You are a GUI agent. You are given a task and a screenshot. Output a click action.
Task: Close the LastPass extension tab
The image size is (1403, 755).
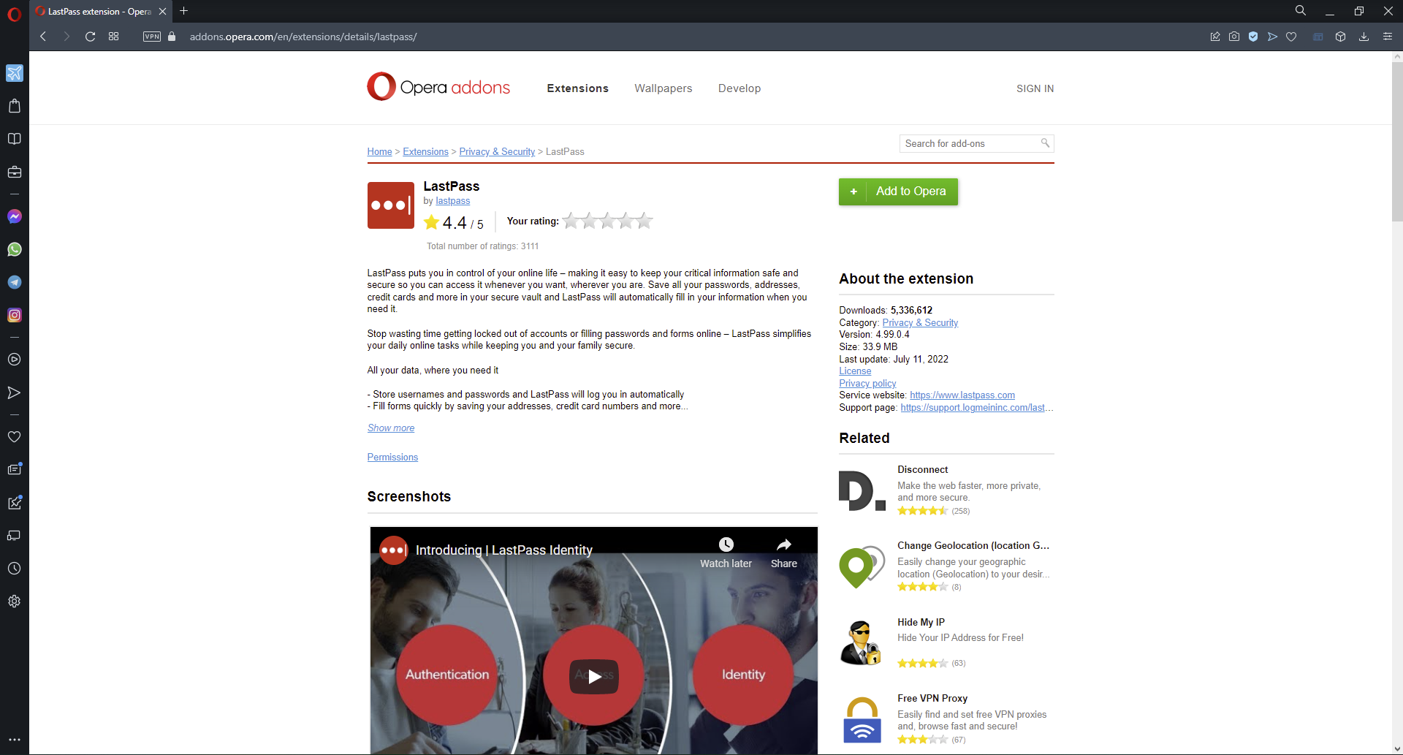click(x=162, y=11)
